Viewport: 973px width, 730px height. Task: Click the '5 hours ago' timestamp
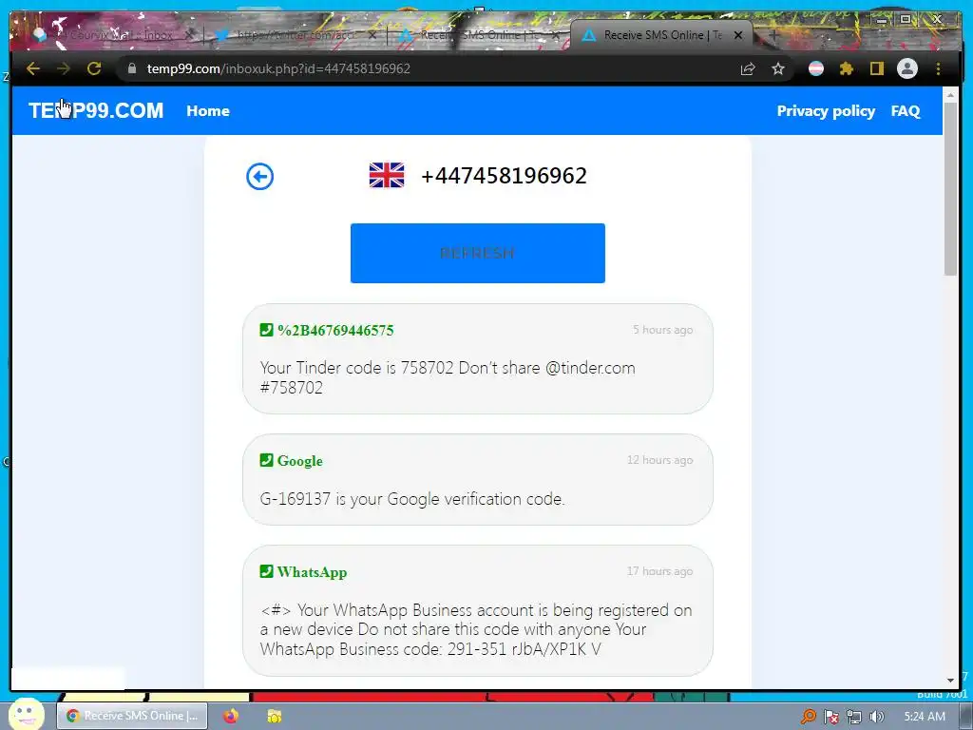662,330
